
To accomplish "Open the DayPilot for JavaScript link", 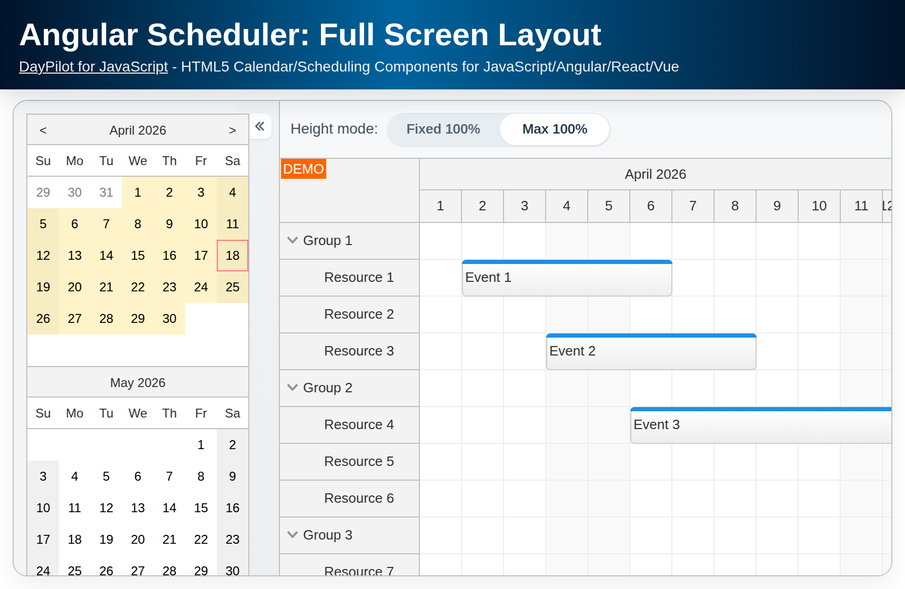I will pyautogui.click(x=92, y=67).
